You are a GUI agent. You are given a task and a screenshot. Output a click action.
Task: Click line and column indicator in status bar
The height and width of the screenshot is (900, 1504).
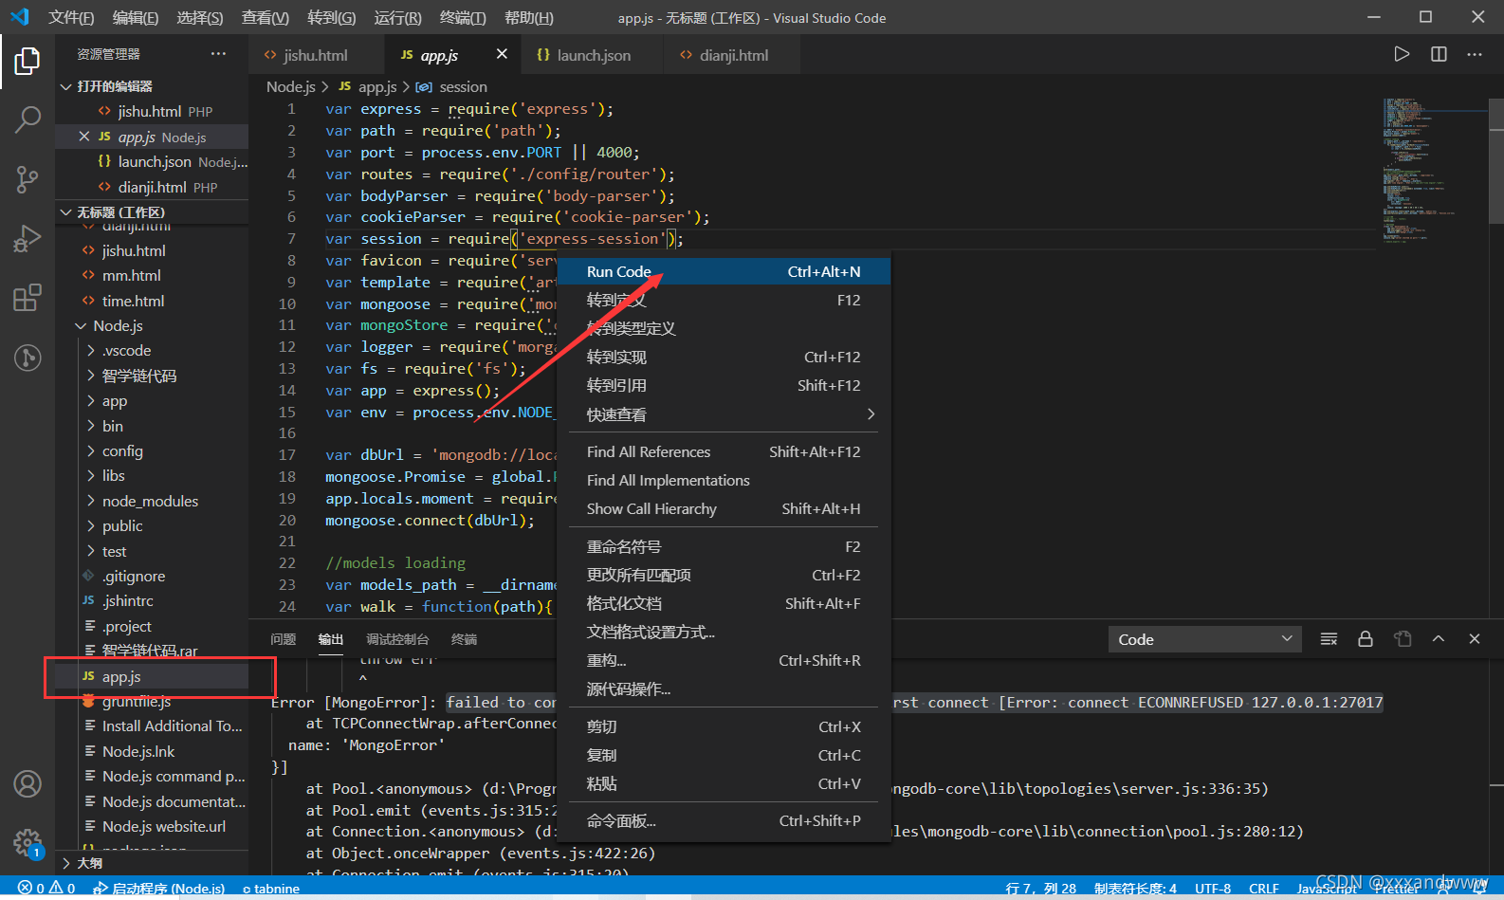tap(1040, 889)
